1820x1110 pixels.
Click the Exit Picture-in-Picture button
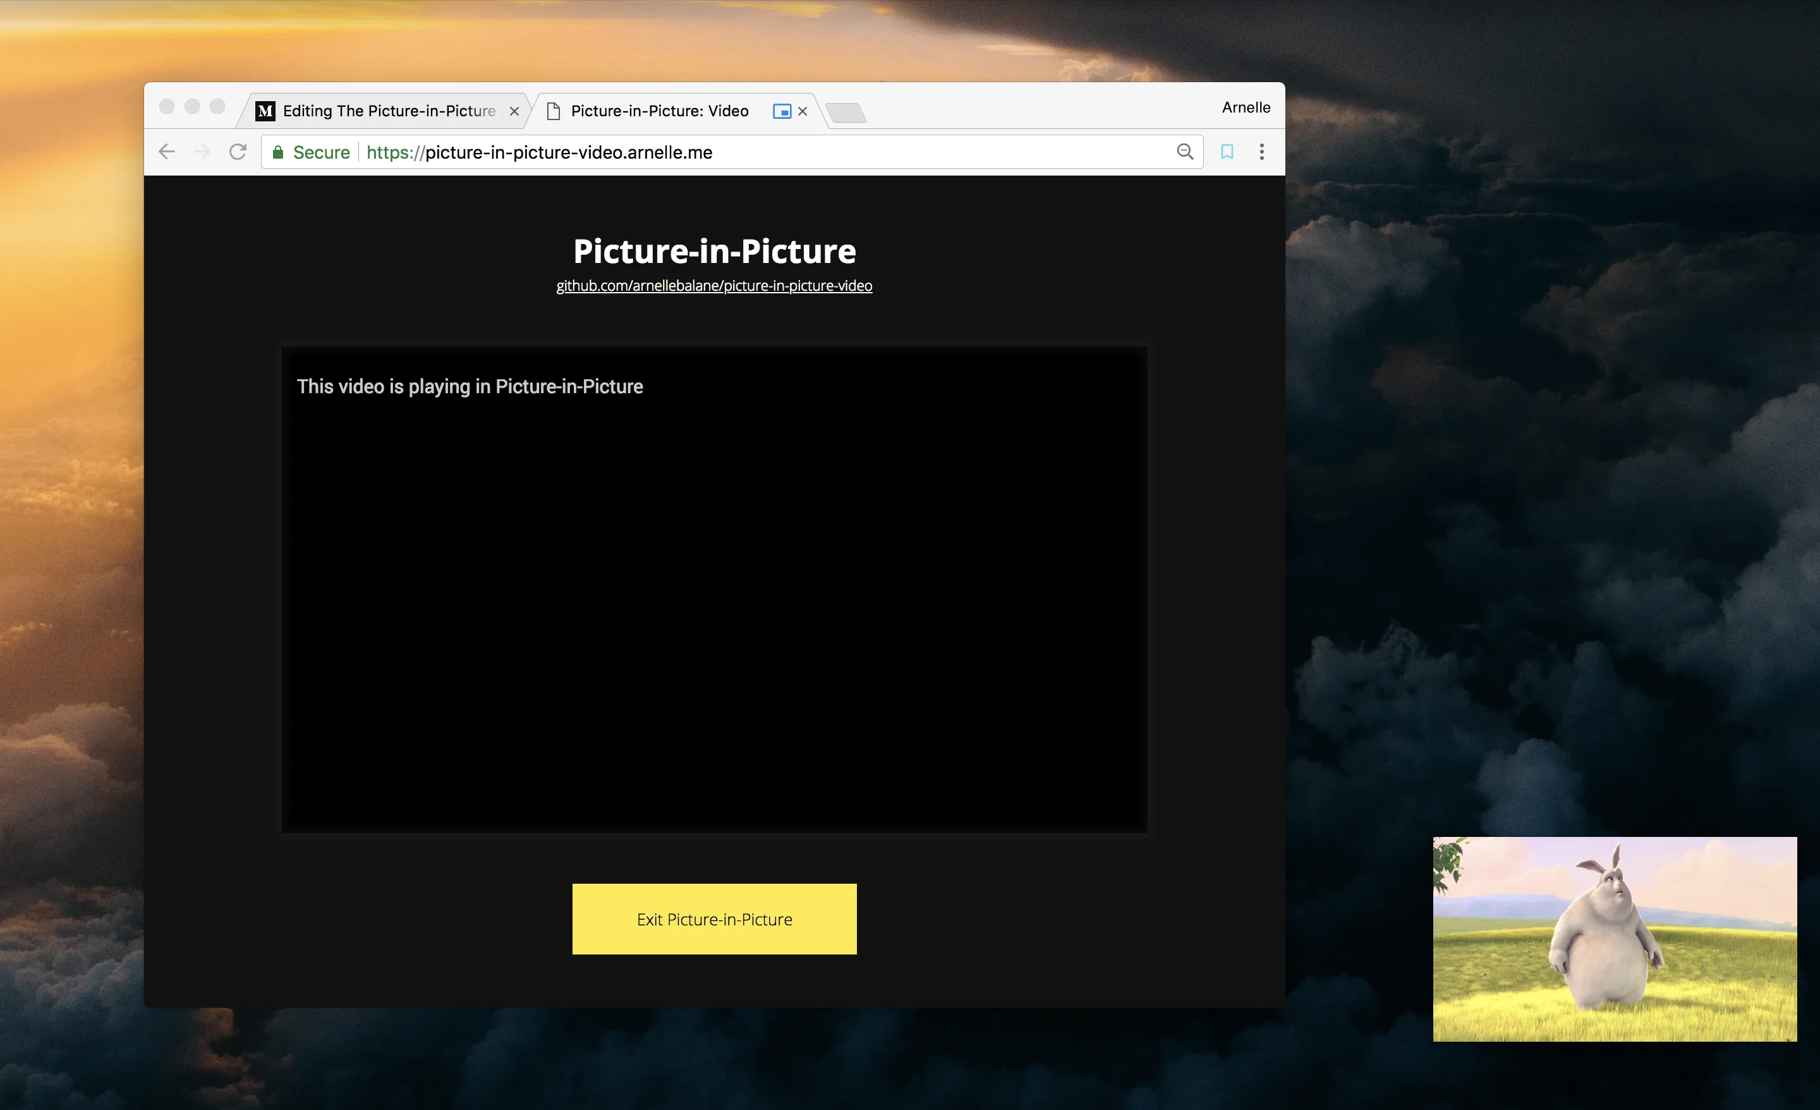(713, 918)
